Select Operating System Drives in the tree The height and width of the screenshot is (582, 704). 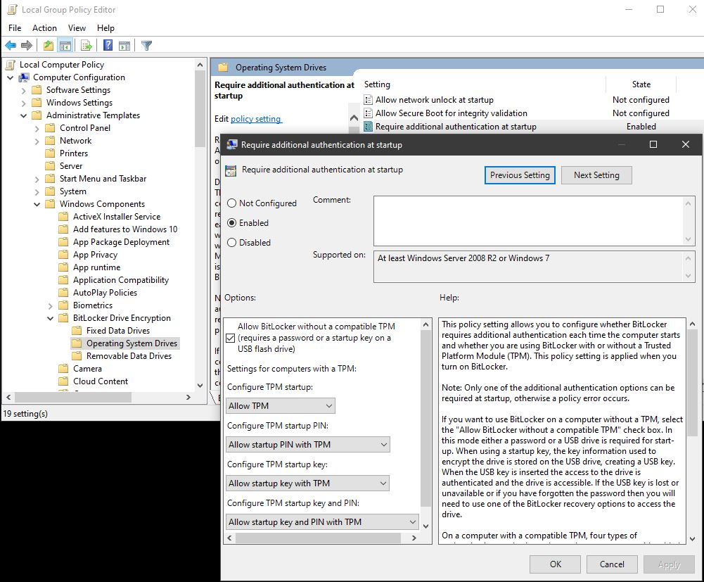132,343
